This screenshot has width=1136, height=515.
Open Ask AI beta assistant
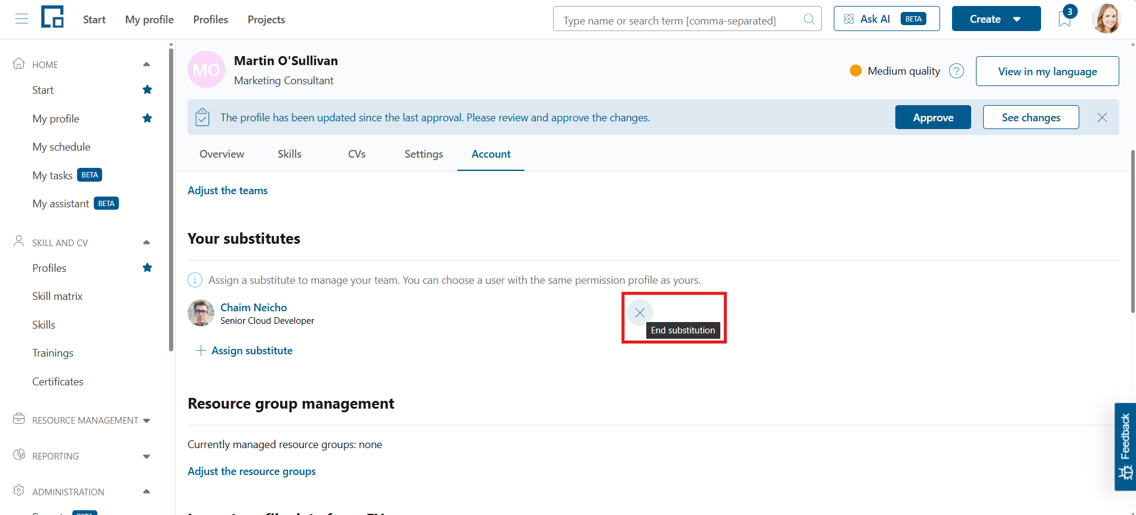point(886,19)
